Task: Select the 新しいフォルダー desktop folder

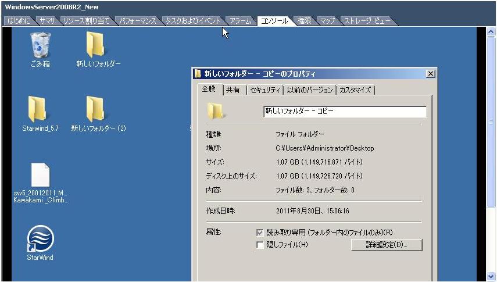Action: tap(95, 45)
